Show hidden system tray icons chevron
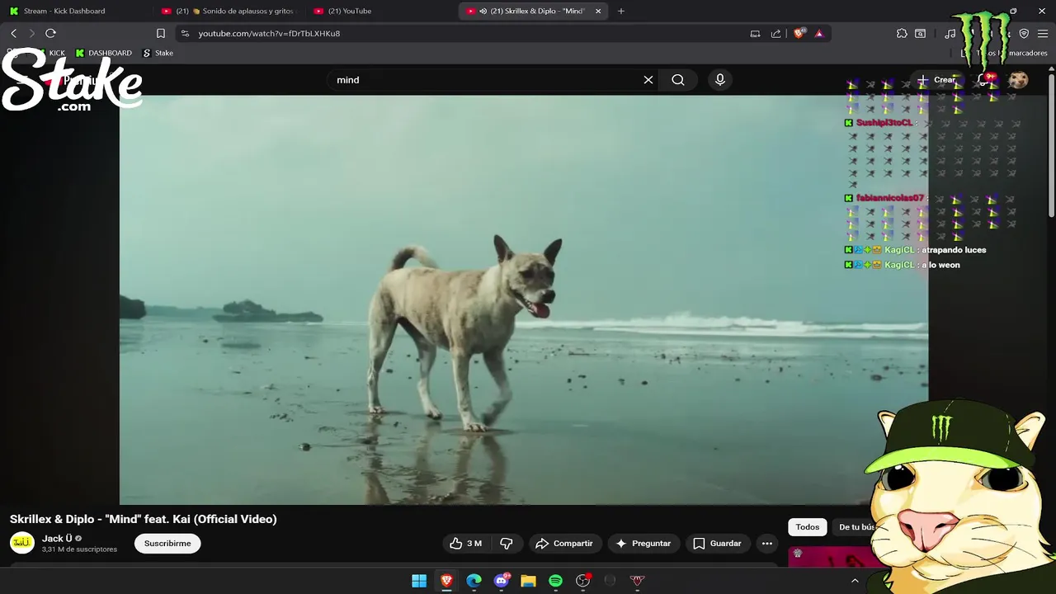1056x594 pixels. [x=855, y=581]
